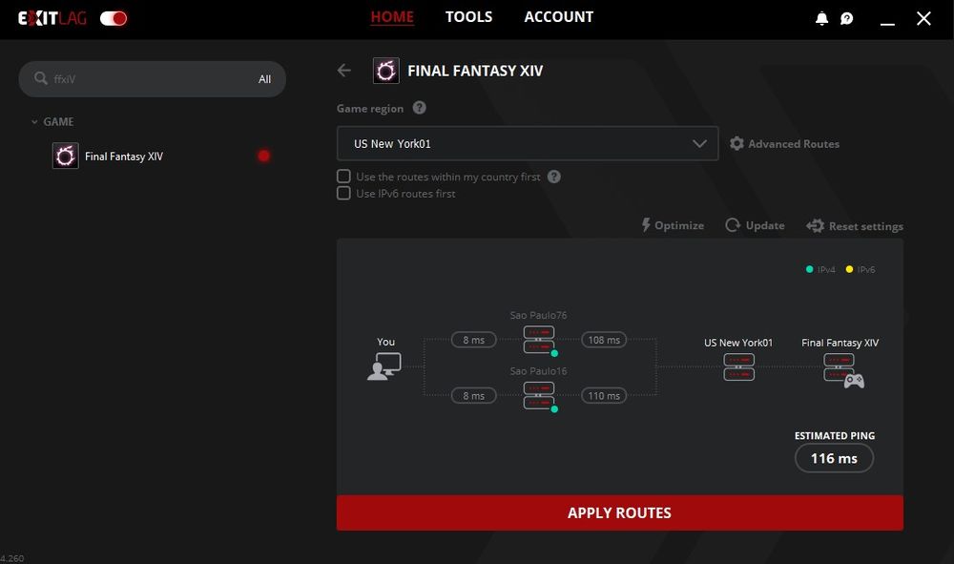Toggle the ExitLag main power switch
This screenshot has width=954, height=564.
tap(114, 18)
